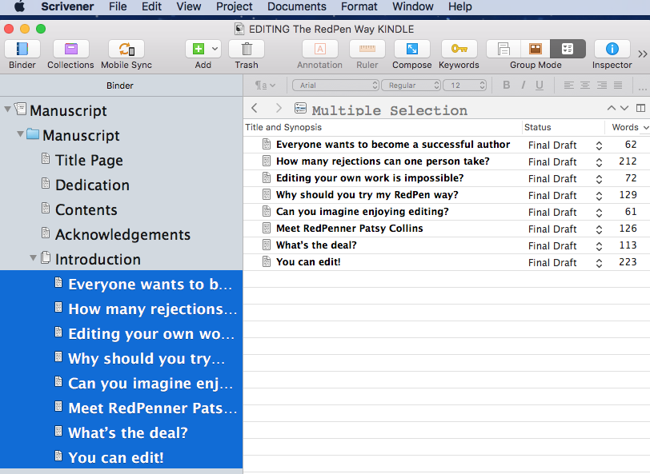Viewport: 650px width, 474px height.
Task: Click the split editor button
Action: coord(640,108)
